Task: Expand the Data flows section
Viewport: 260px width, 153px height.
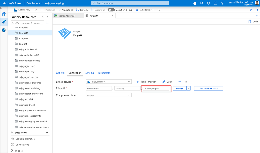Action: click(x=12, y=132)
